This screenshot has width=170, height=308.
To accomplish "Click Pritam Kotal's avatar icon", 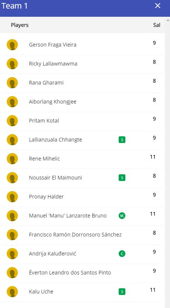I will [12, 121].
